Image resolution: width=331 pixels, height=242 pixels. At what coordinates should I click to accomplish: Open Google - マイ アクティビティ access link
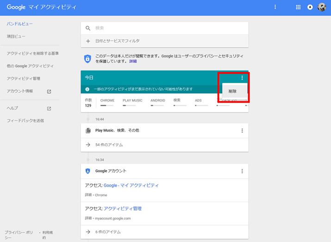tap(131, 185)
